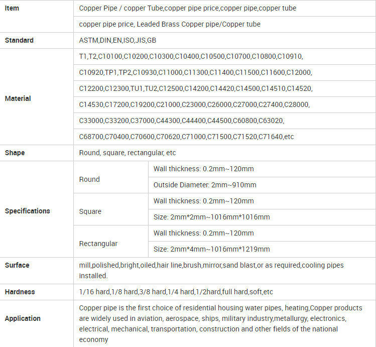Select the material line ending with C71640,etc
The height and width of the screenshot is (347, 376).
(186, 137)
